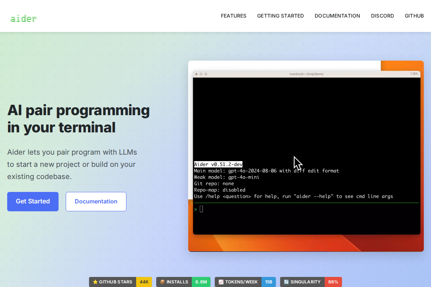431x287 pixels.
Task: Open the Discord nav link
Action: 383,16
